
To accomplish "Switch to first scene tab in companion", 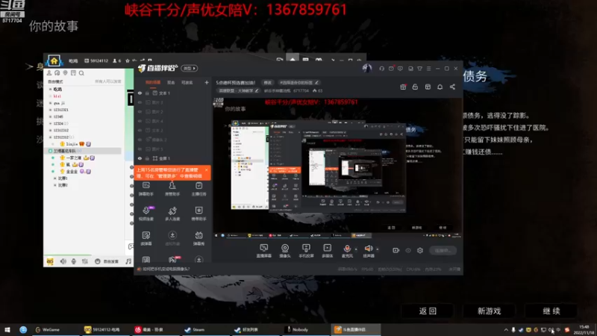I will click(x=153, y=82).
